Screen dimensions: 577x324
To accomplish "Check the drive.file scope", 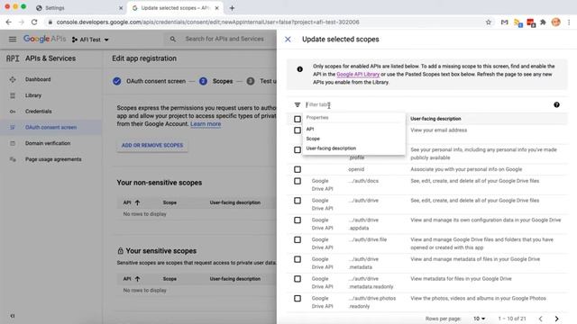I will click(298, 240).
